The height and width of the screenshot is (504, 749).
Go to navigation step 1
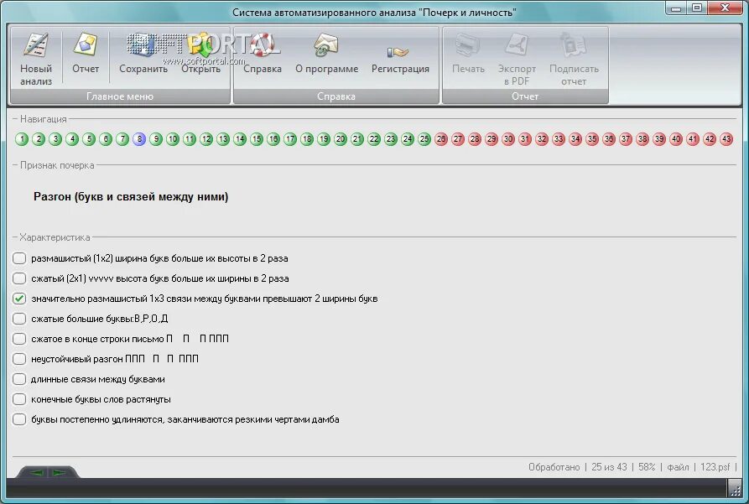pos(22,139)
